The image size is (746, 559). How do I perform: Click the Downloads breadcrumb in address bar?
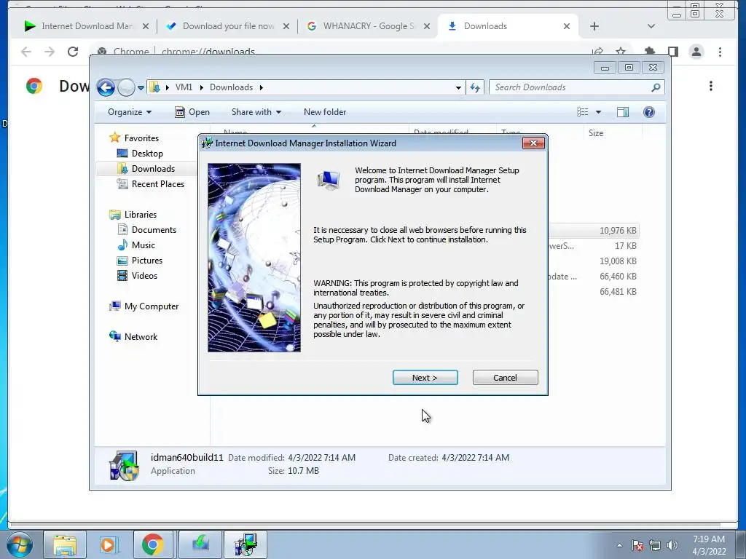231,87
